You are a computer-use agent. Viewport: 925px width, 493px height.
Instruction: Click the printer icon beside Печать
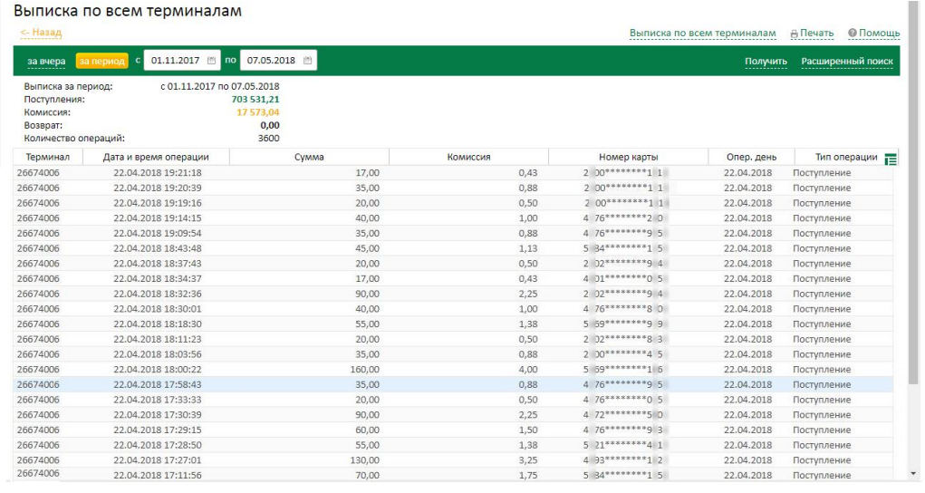(x=794, y=34)
